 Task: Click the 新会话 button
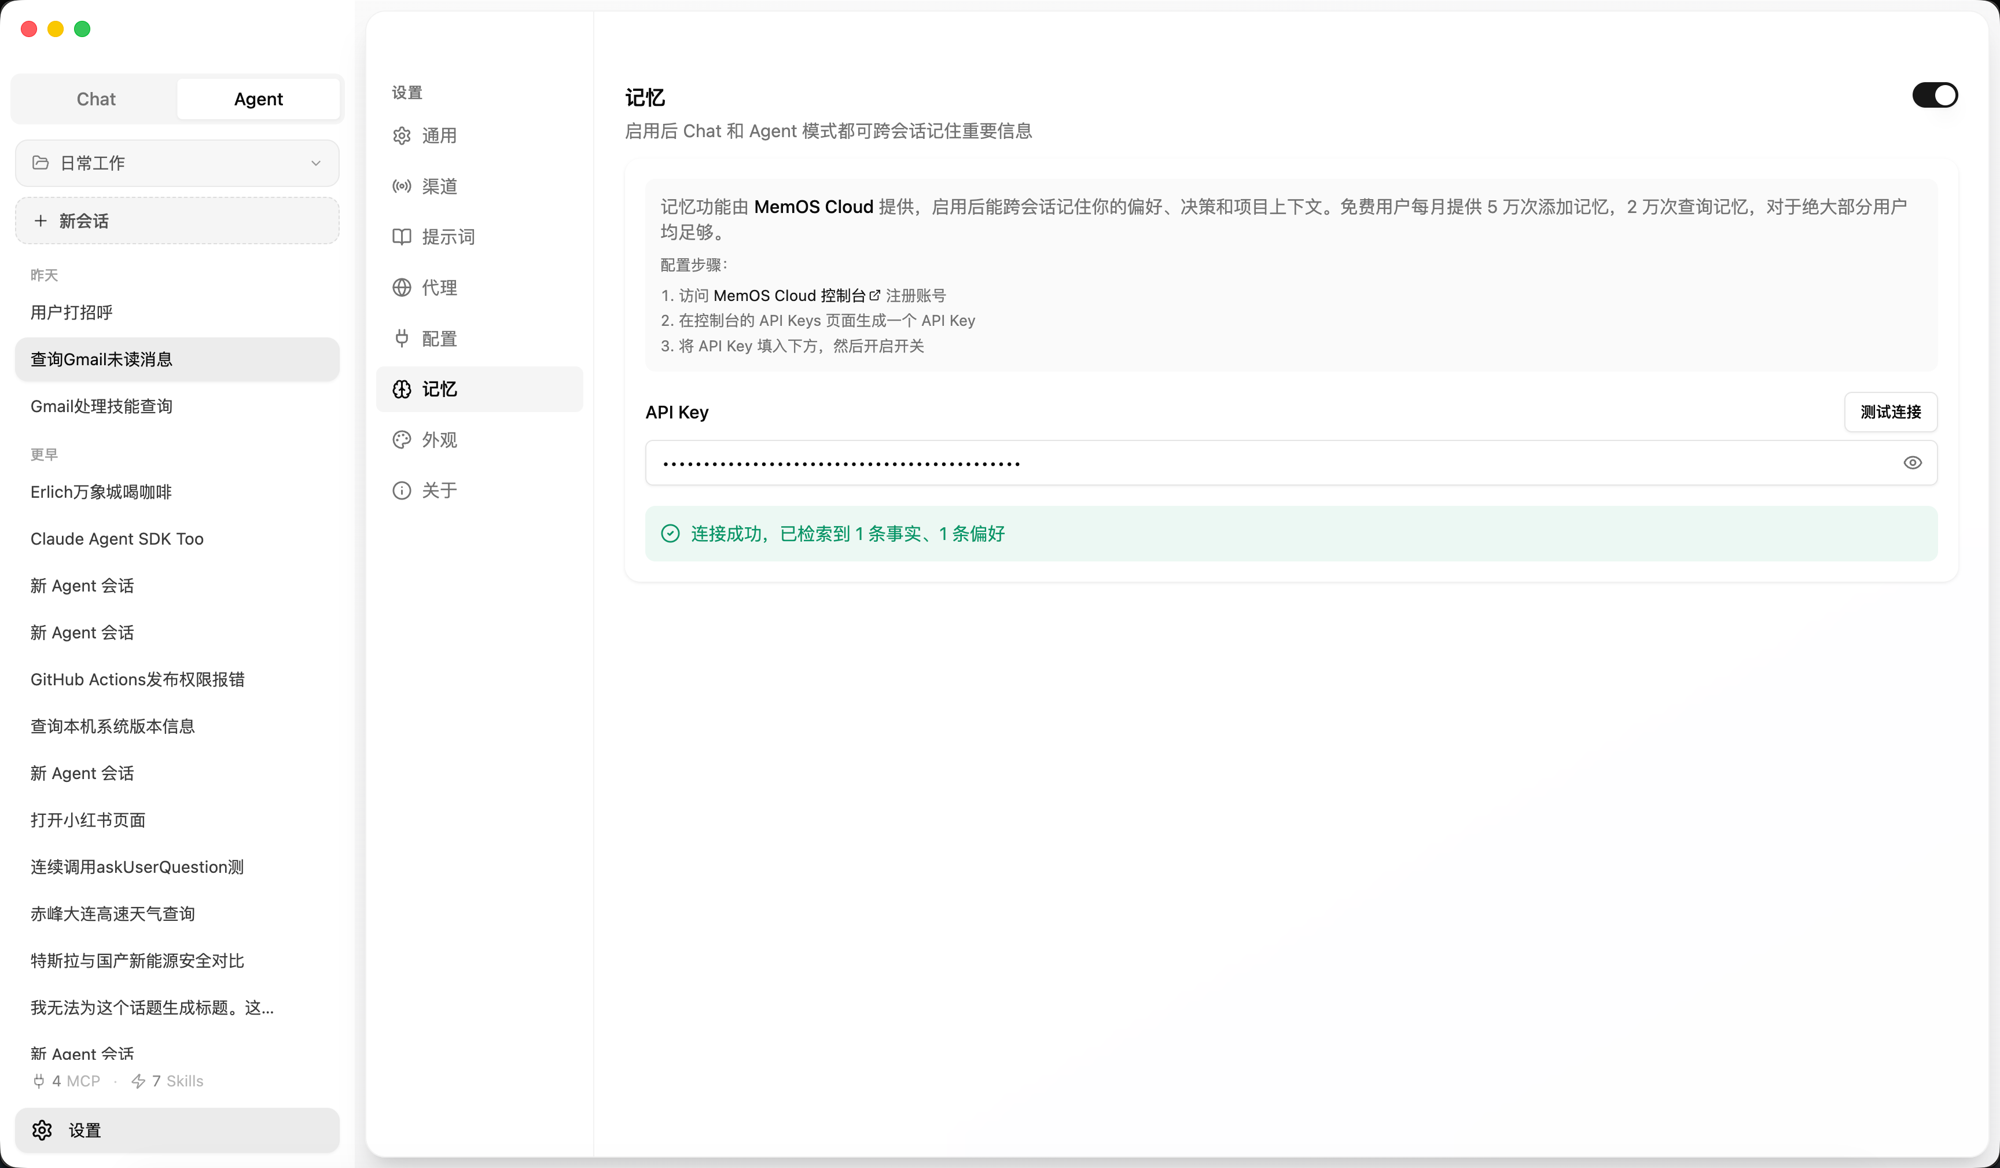click(x=177, y=221)
